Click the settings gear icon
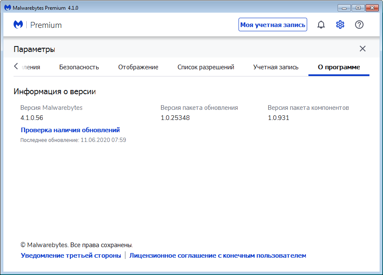This screenshot has width=383, height=275. point(340,25)
